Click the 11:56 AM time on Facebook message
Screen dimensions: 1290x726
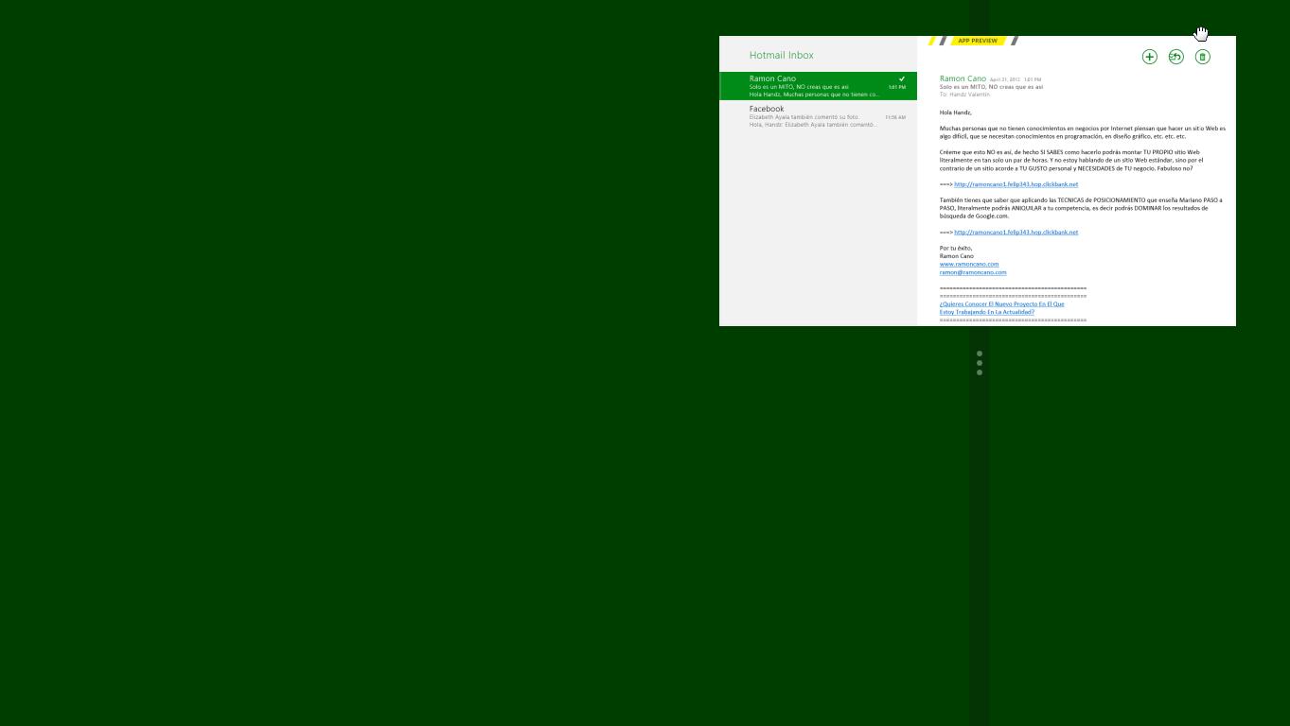point(895,117)
